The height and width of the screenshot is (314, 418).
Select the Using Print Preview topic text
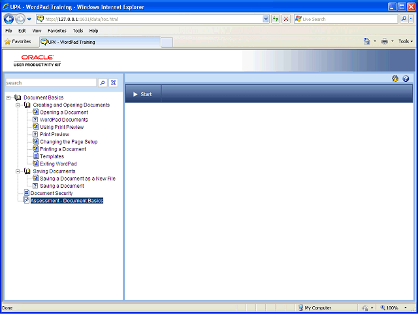pyautogui.click(x=62, y=127)
